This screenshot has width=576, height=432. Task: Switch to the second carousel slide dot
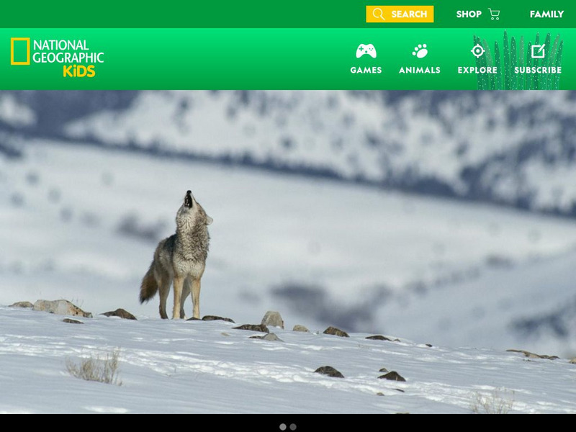(x=293, y=426)
